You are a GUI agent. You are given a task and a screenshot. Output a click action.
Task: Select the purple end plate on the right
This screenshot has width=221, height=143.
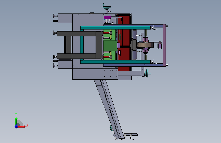(164, 45)
